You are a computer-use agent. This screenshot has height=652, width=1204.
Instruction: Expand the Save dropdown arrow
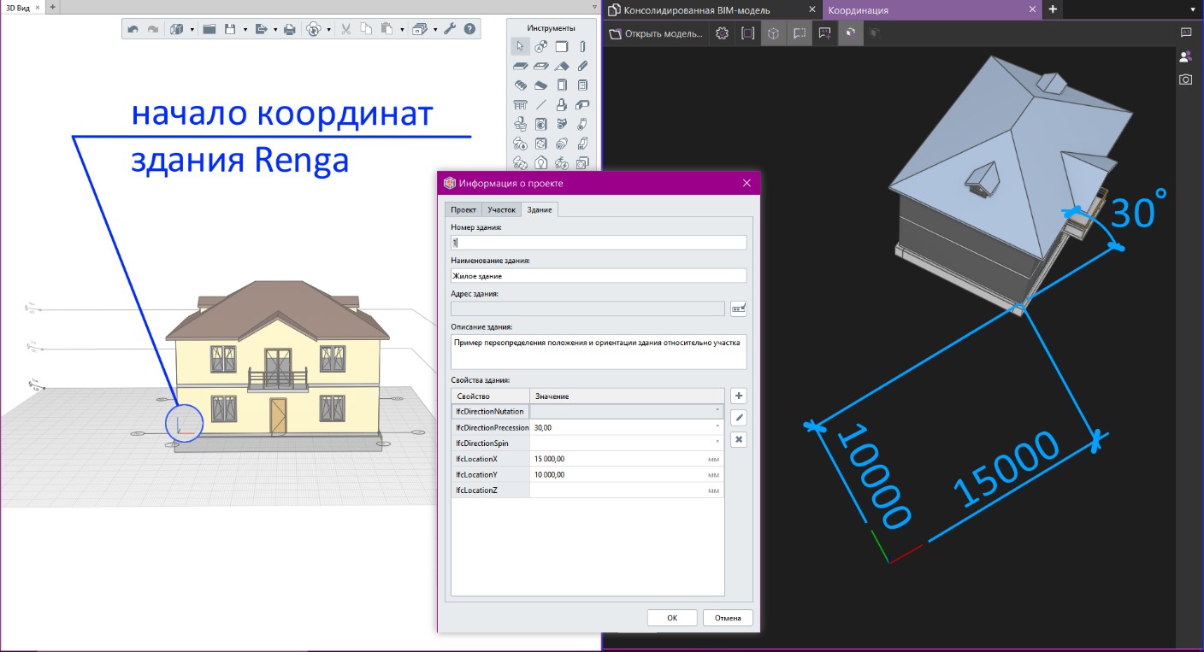[245, 30]
